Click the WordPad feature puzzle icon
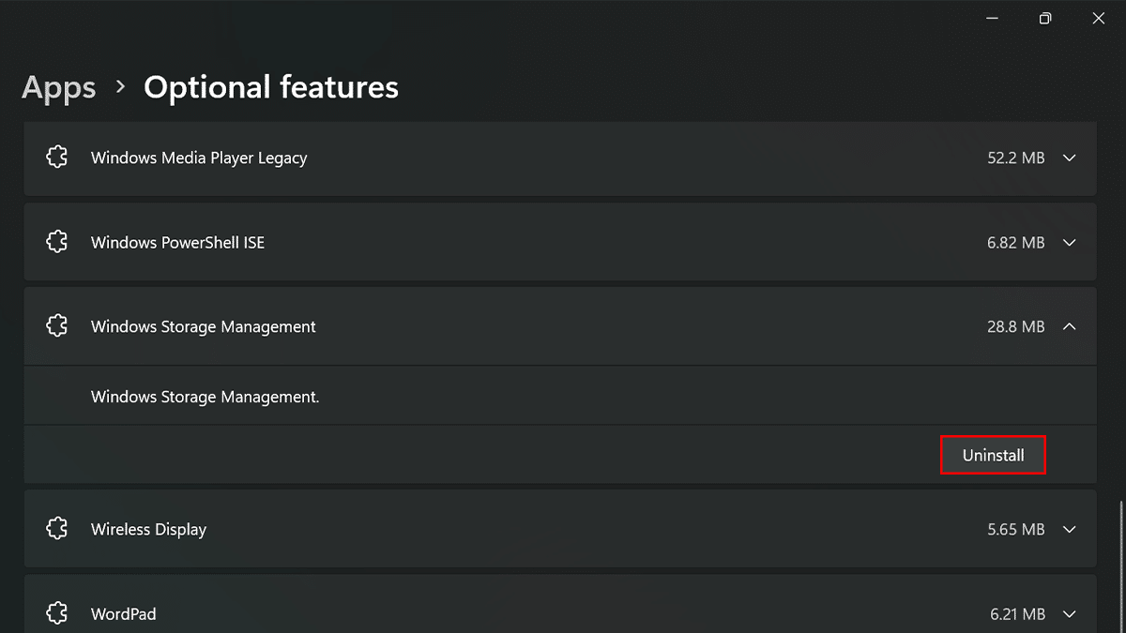Image resolution: width=1126 pixels, height=633 pixels. point(57,613)
